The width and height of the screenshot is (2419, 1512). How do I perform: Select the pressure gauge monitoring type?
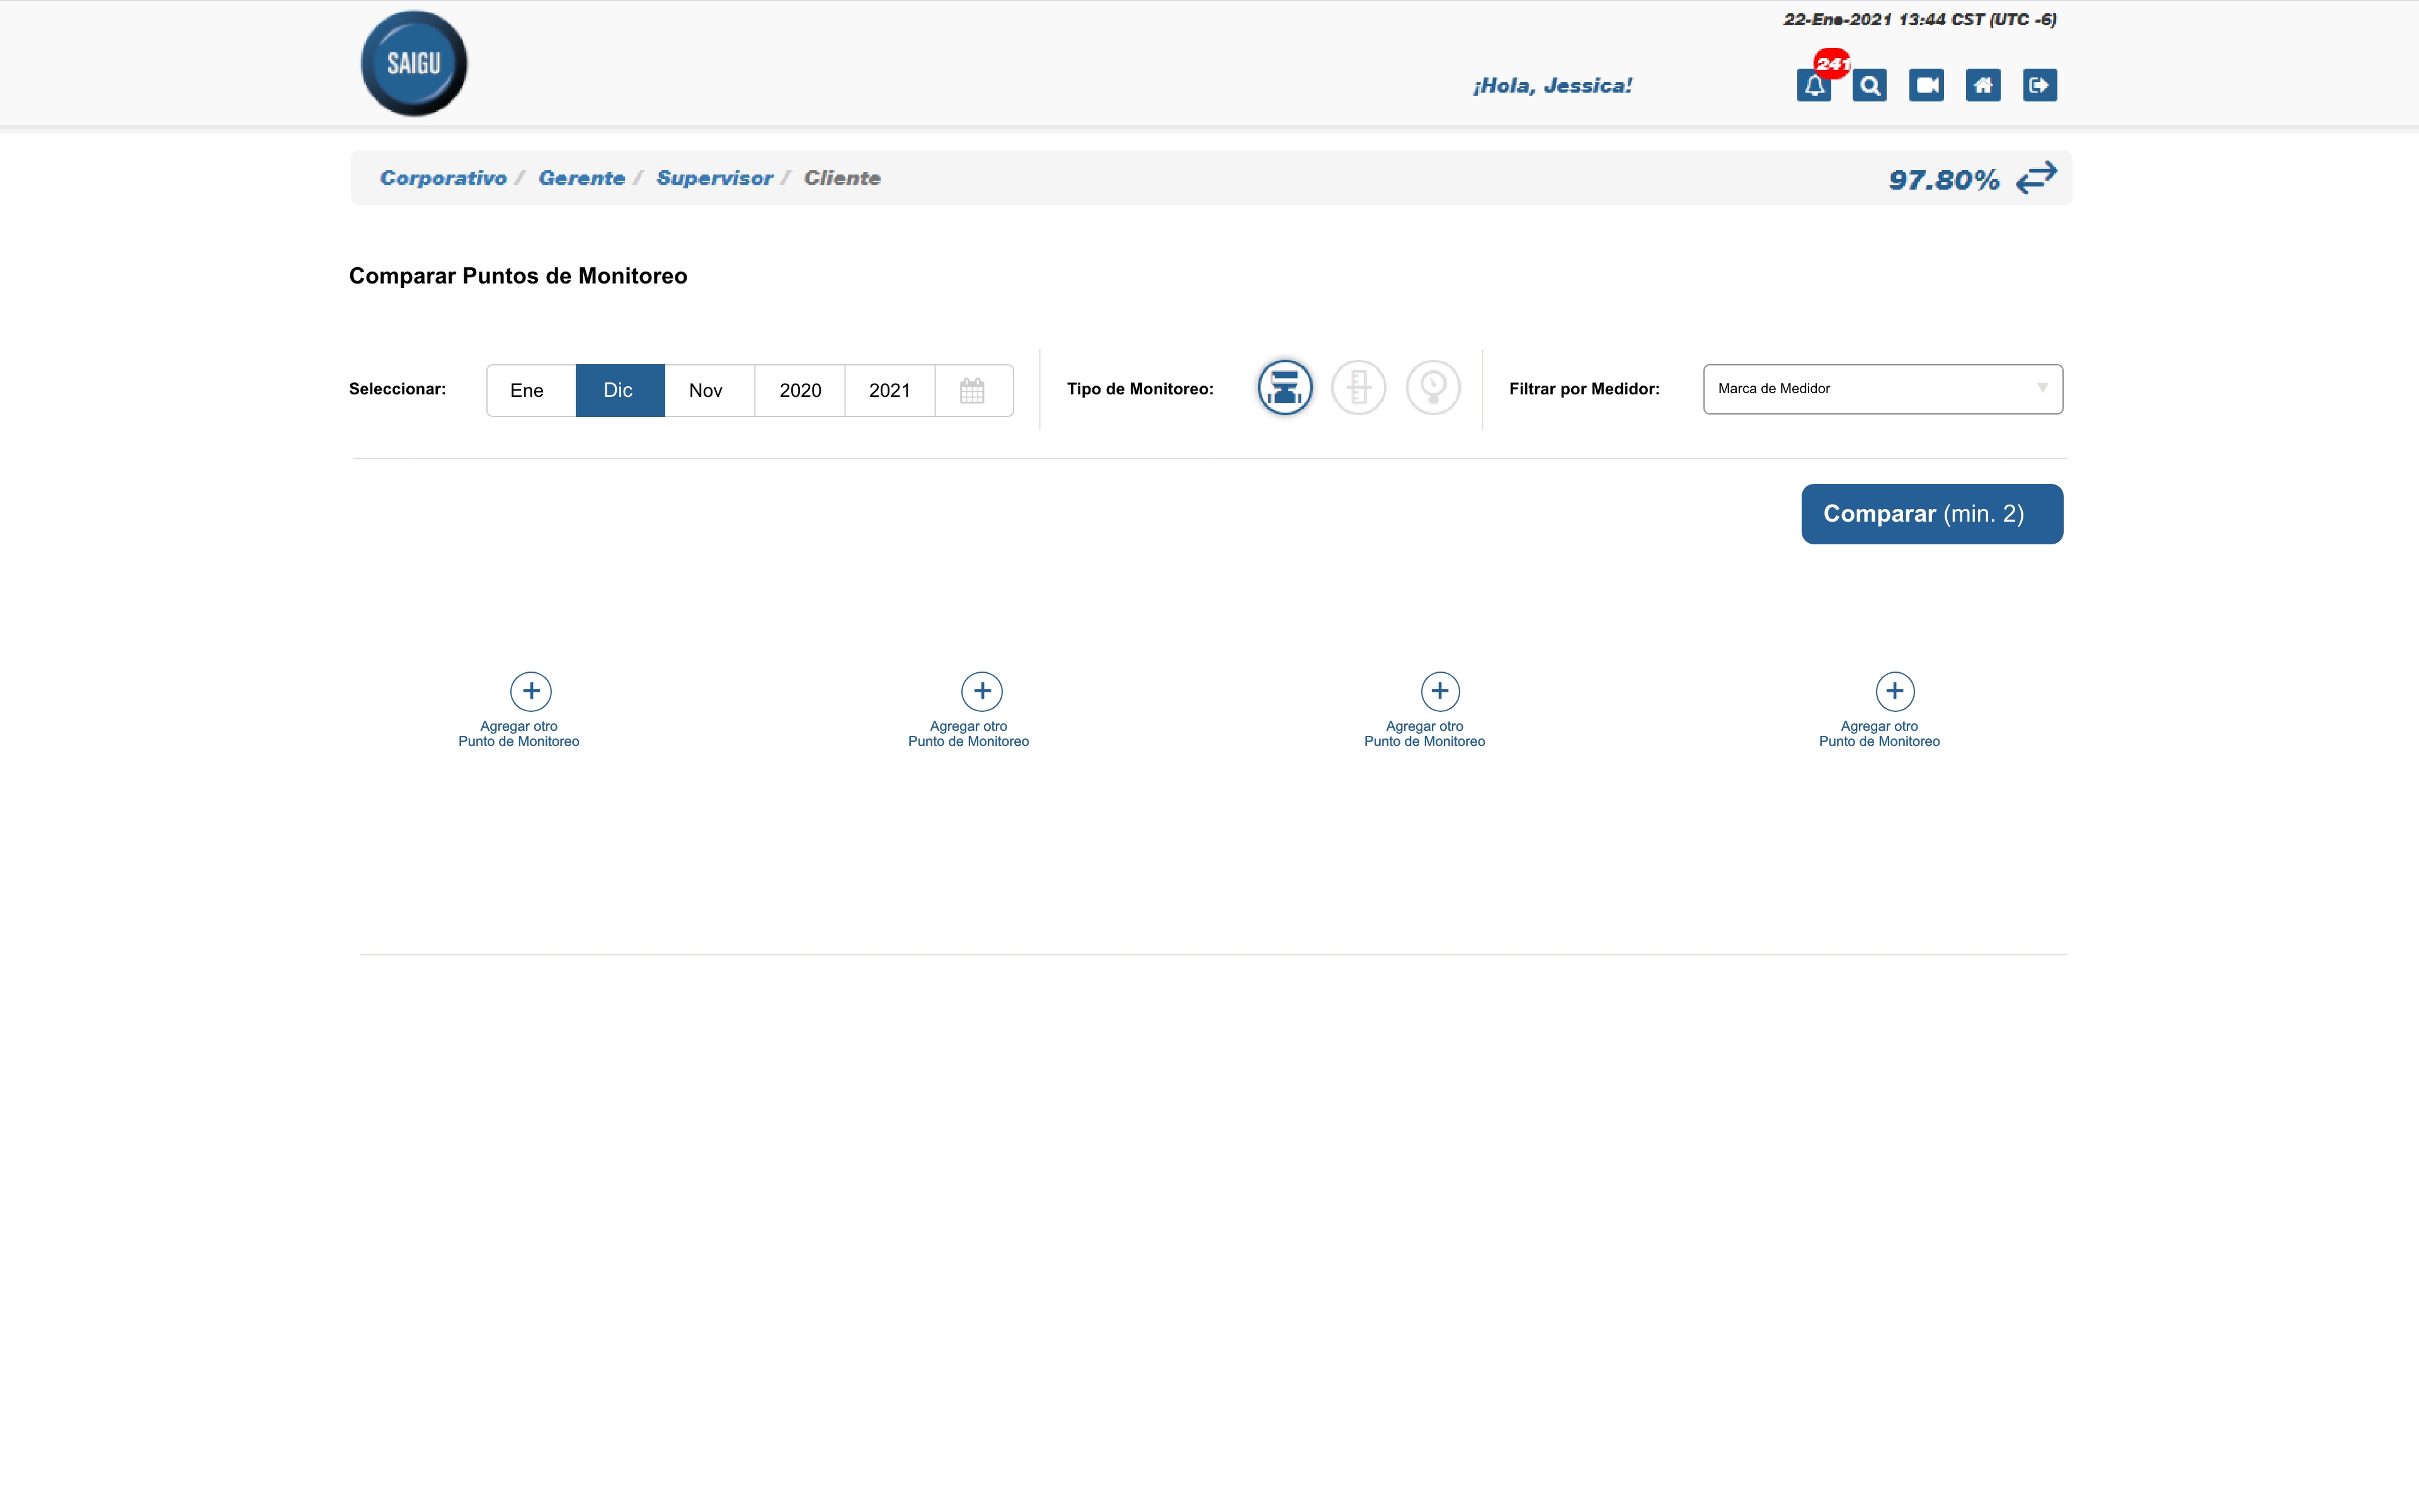1433,388
